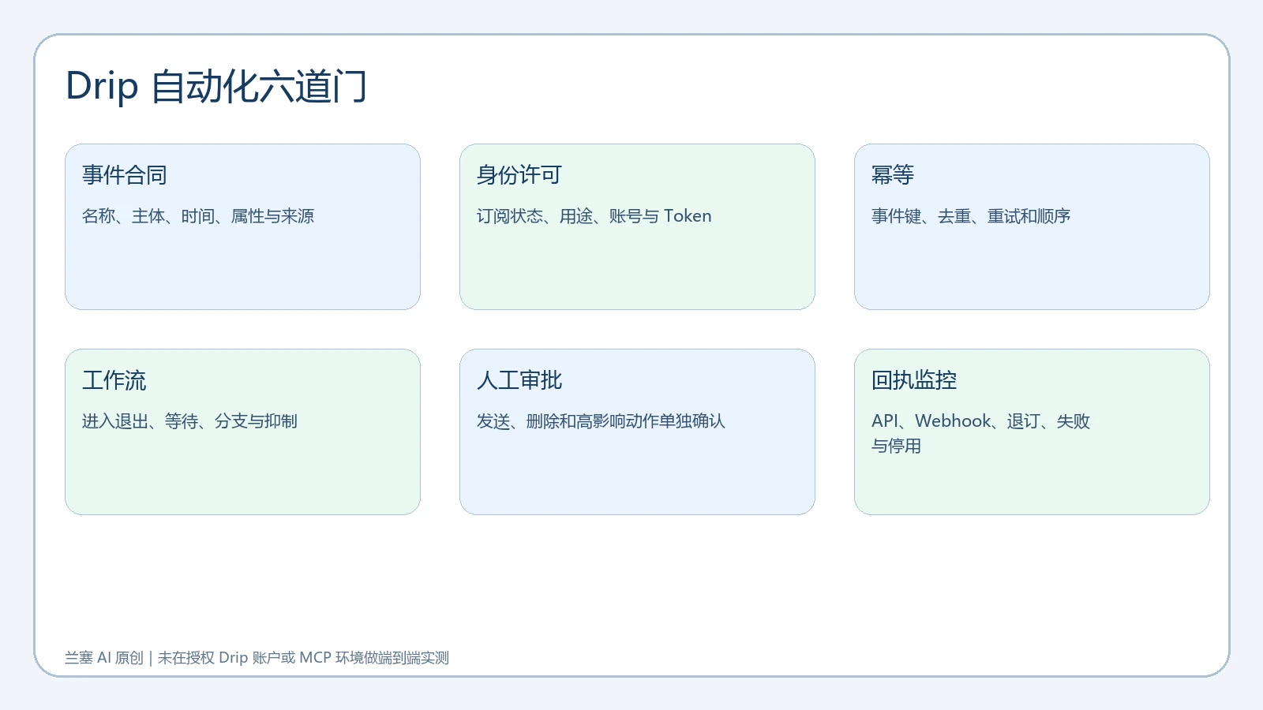Click the text '名称、主体、时间、属性与来源'
The image size is (1263, 710).
pos(198,216)
